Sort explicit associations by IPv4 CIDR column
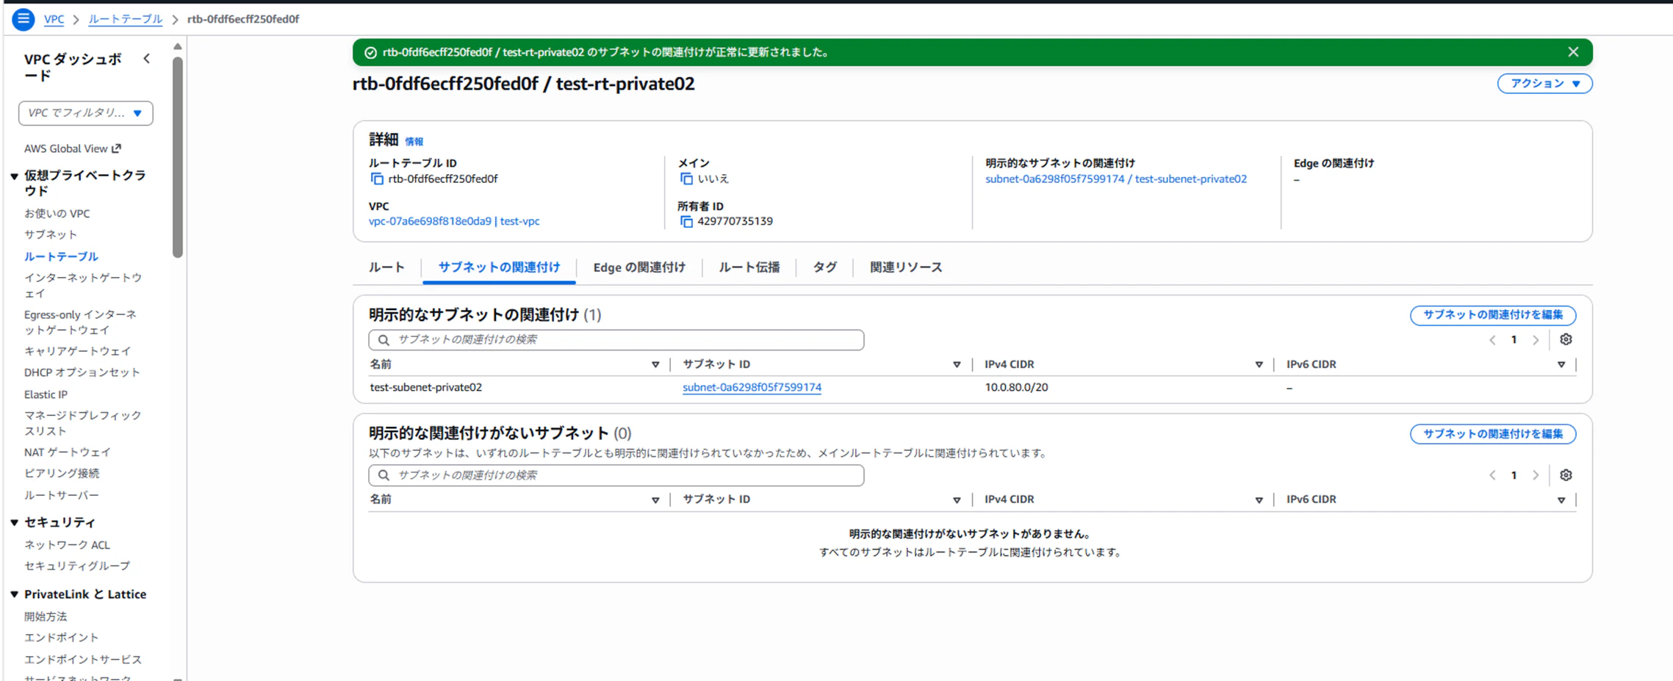Image resolution: width=1673 pixels, height=681 pixels. (1259, 364)
